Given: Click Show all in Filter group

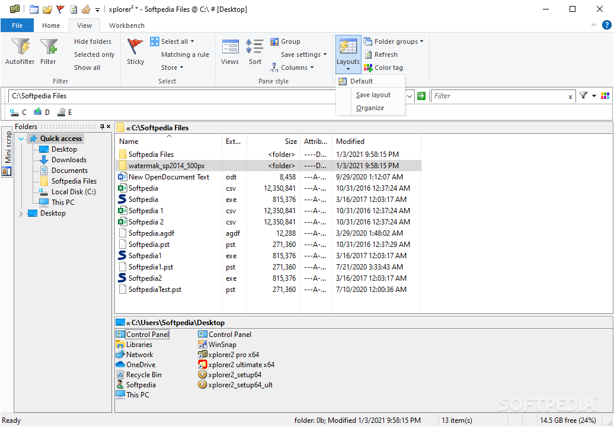Looking at the screenshot, I should click(x=87, y=68).
